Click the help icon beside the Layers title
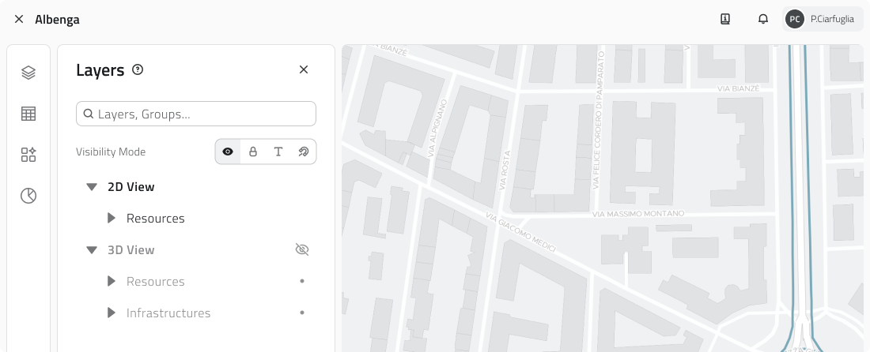 pos(138,69)
